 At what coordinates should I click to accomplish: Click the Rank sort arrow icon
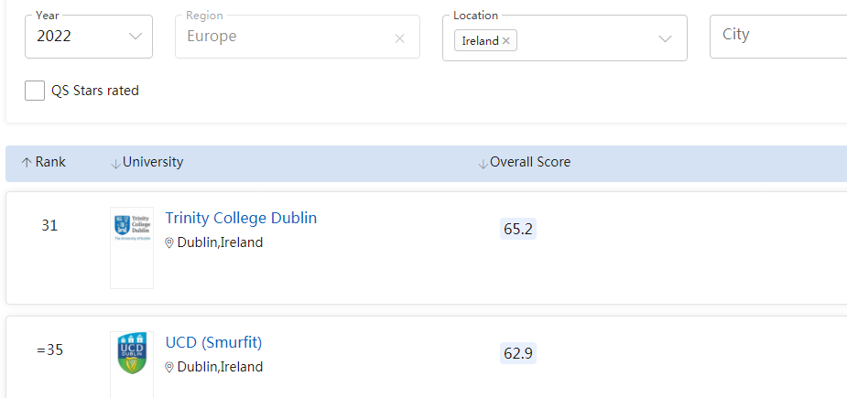(x=27, y=163)
